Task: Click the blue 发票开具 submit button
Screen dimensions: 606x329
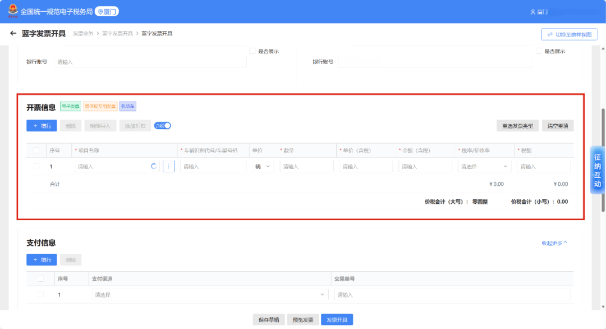Action: 337,319
